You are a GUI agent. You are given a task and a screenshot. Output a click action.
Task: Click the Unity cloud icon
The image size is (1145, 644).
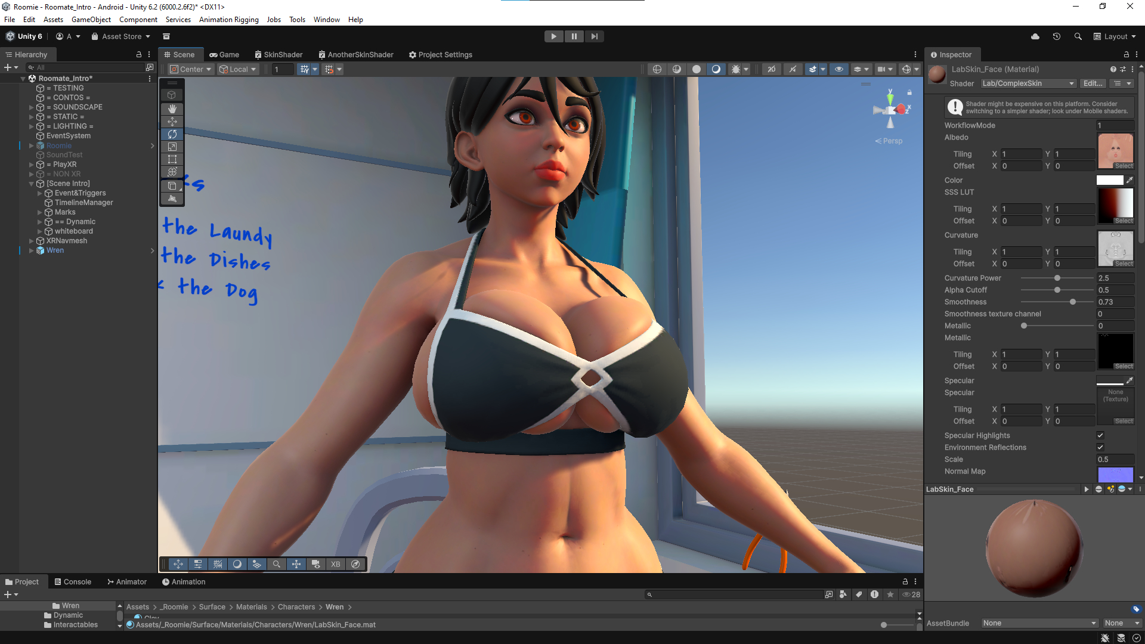point(1035,36)
